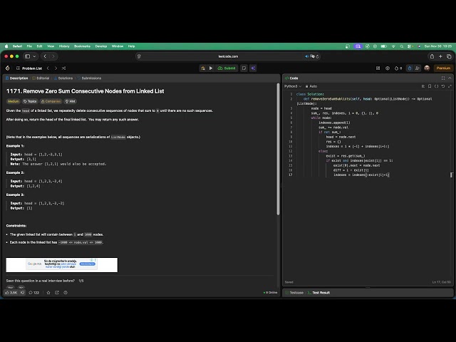This screenshot has width=456, height=342.
Task: Open the Control Center menu bar icon
Action: coord(410,46)
